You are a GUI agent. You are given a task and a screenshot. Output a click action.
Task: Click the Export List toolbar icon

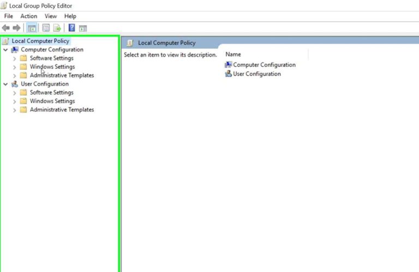(57, 28)
